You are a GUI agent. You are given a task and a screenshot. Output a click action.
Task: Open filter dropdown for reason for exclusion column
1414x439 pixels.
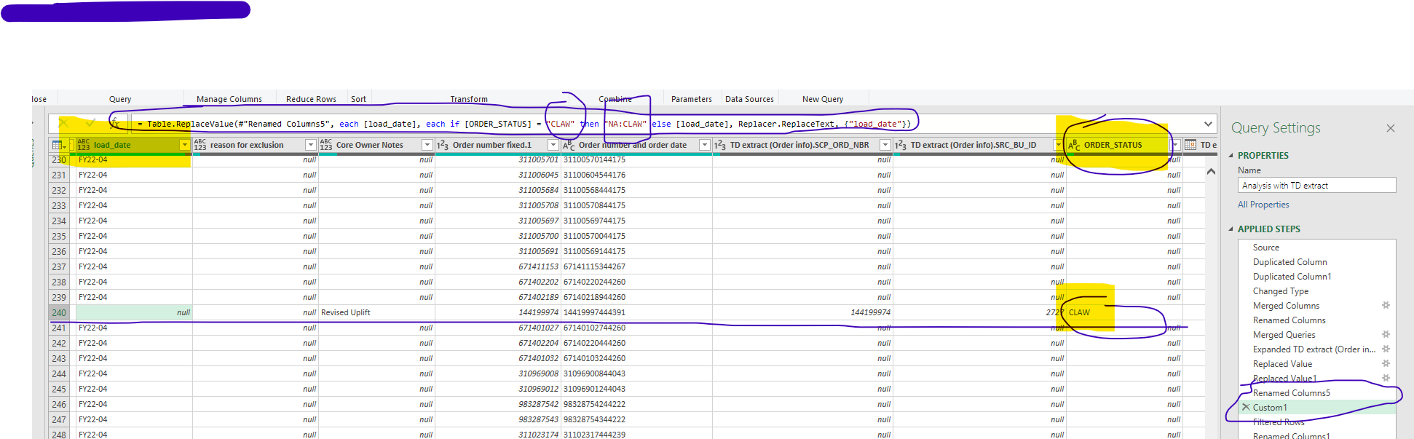click(311, 145)
